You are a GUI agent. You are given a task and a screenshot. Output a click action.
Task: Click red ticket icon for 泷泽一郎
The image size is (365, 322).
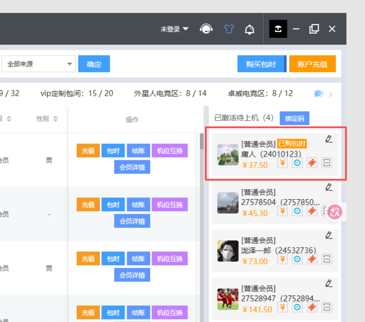coord(312,259)
